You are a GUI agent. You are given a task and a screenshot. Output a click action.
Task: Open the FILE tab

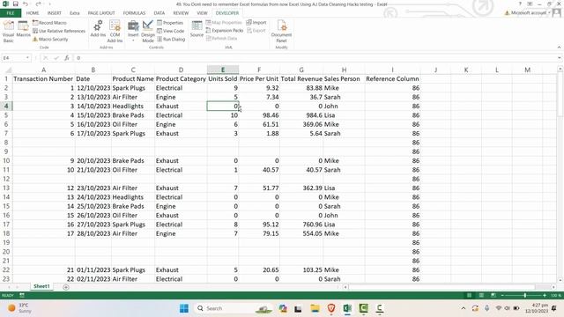pyautogui.click(x=11, y=13)
